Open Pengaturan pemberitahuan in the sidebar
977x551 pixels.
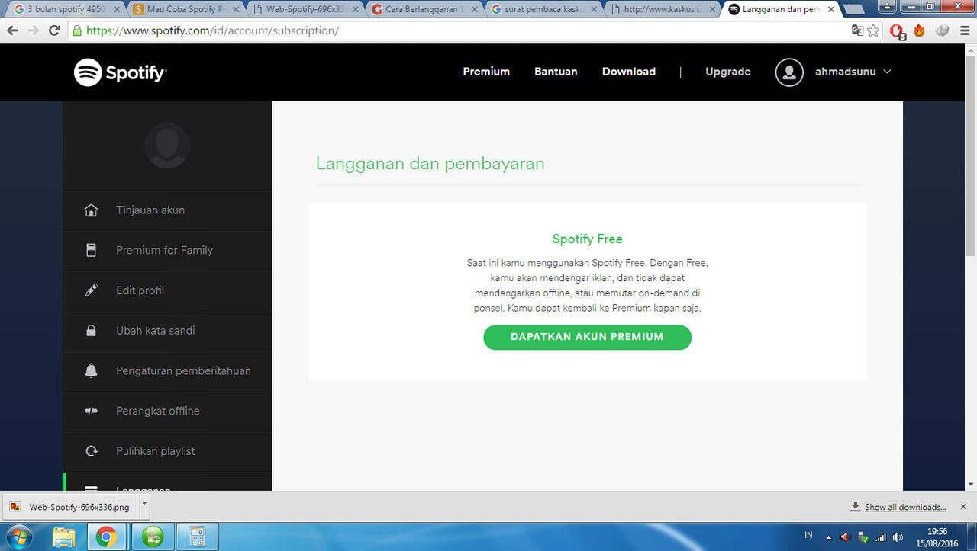183,371
